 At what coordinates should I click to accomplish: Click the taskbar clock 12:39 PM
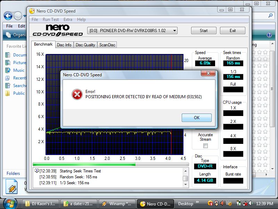(x=264, y=204)
